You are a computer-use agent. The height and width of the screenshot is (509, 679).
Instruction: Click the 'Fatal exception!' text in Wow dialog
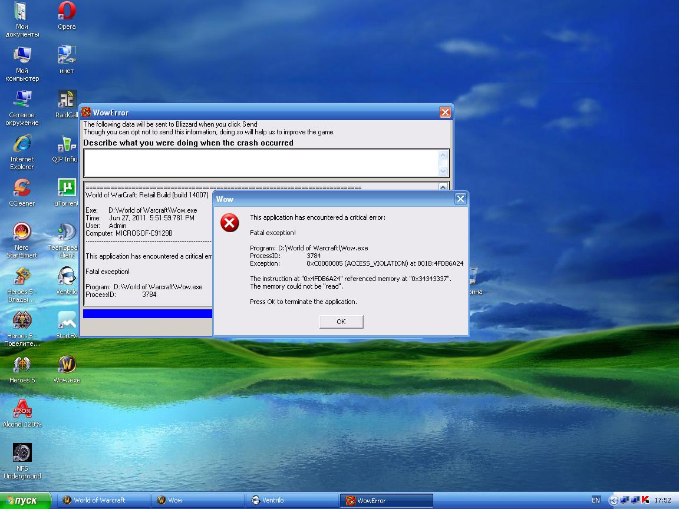click(x=273, y=233)
